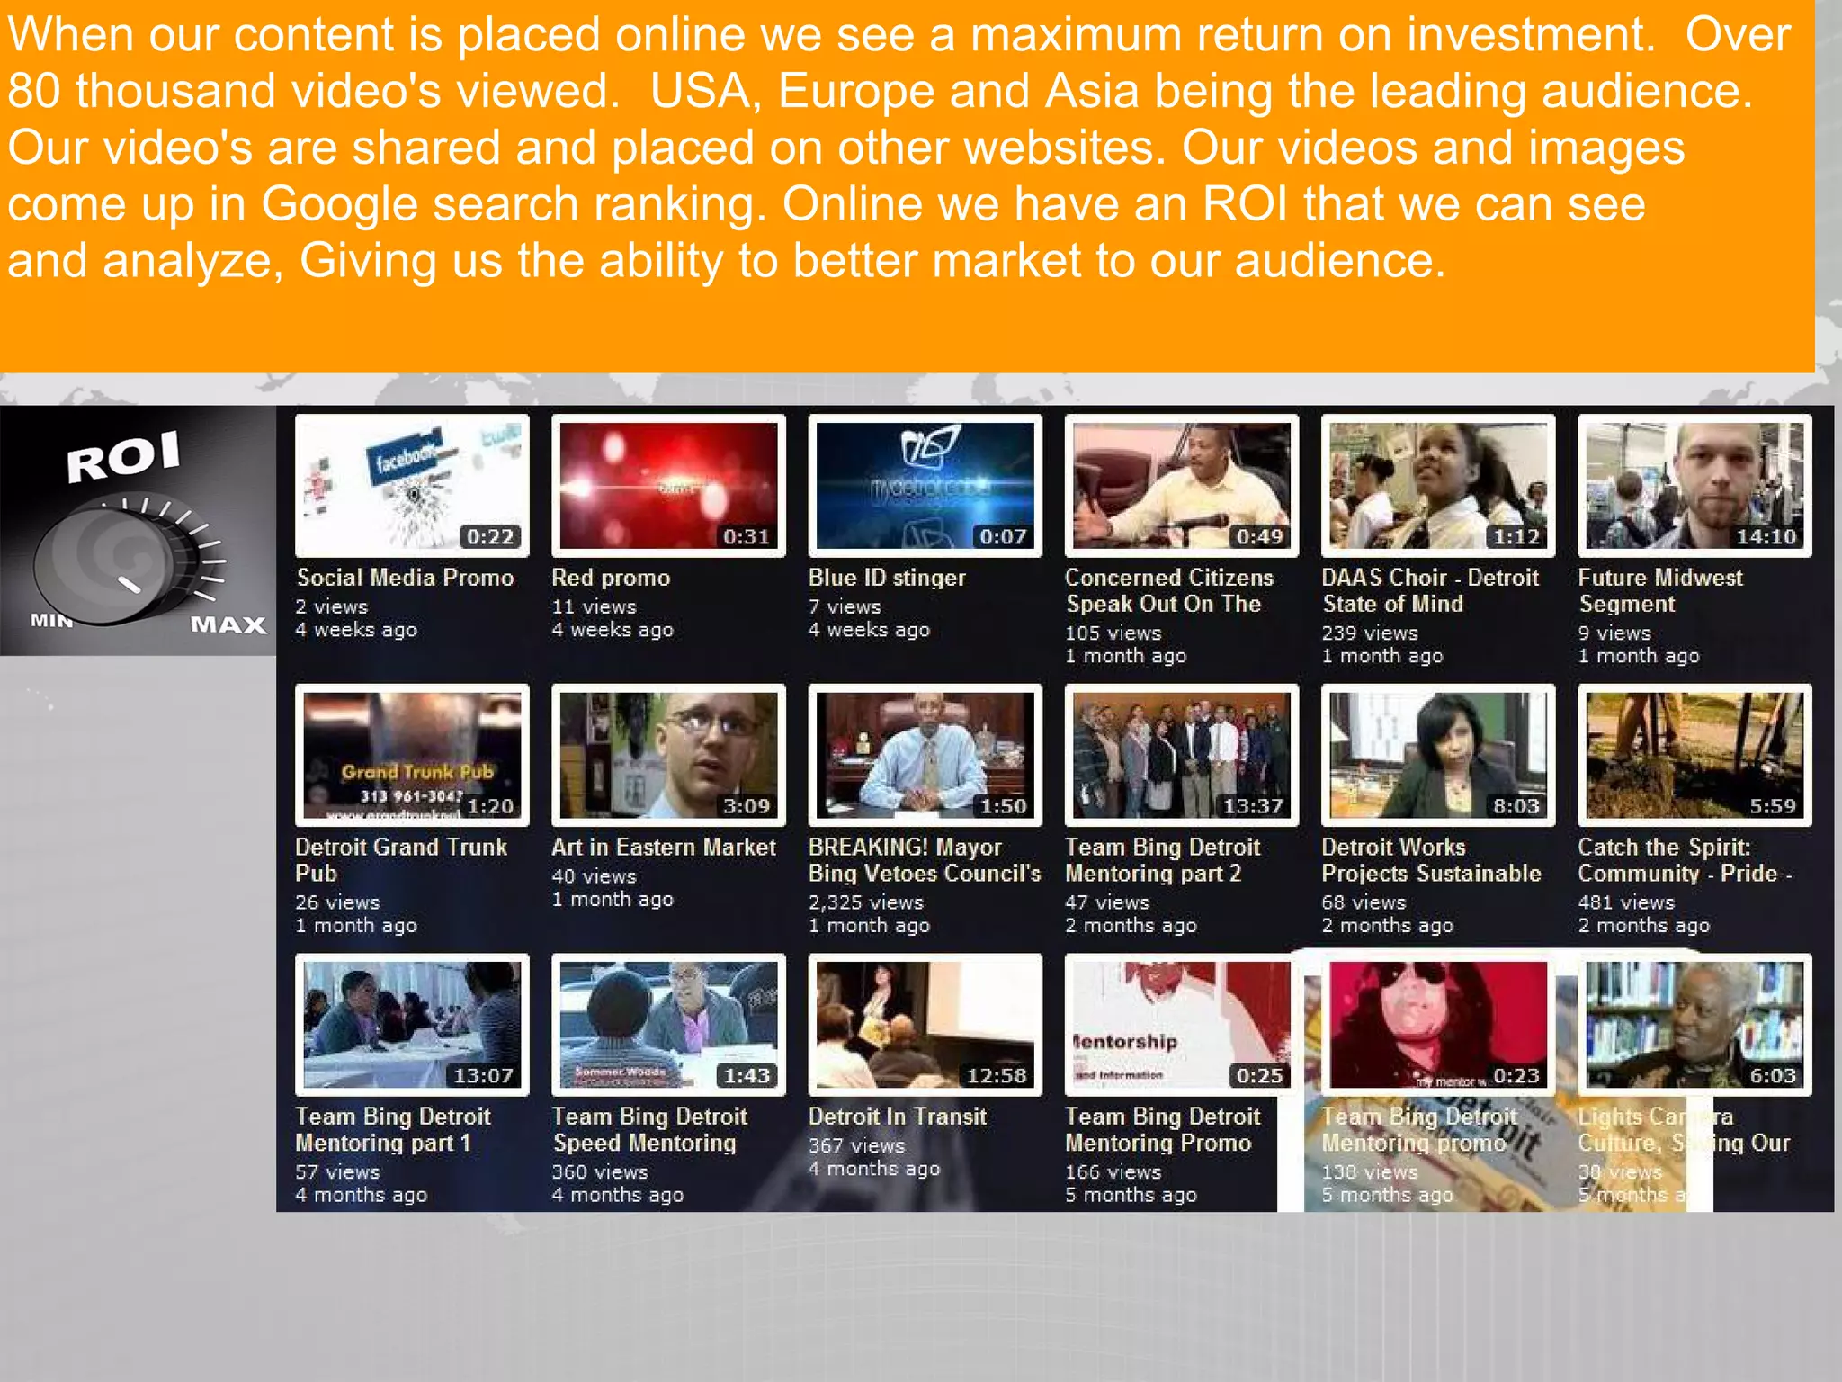Open Detroit Works Projects thumbnail
1842x1382 pixels.
[1438, 756]
